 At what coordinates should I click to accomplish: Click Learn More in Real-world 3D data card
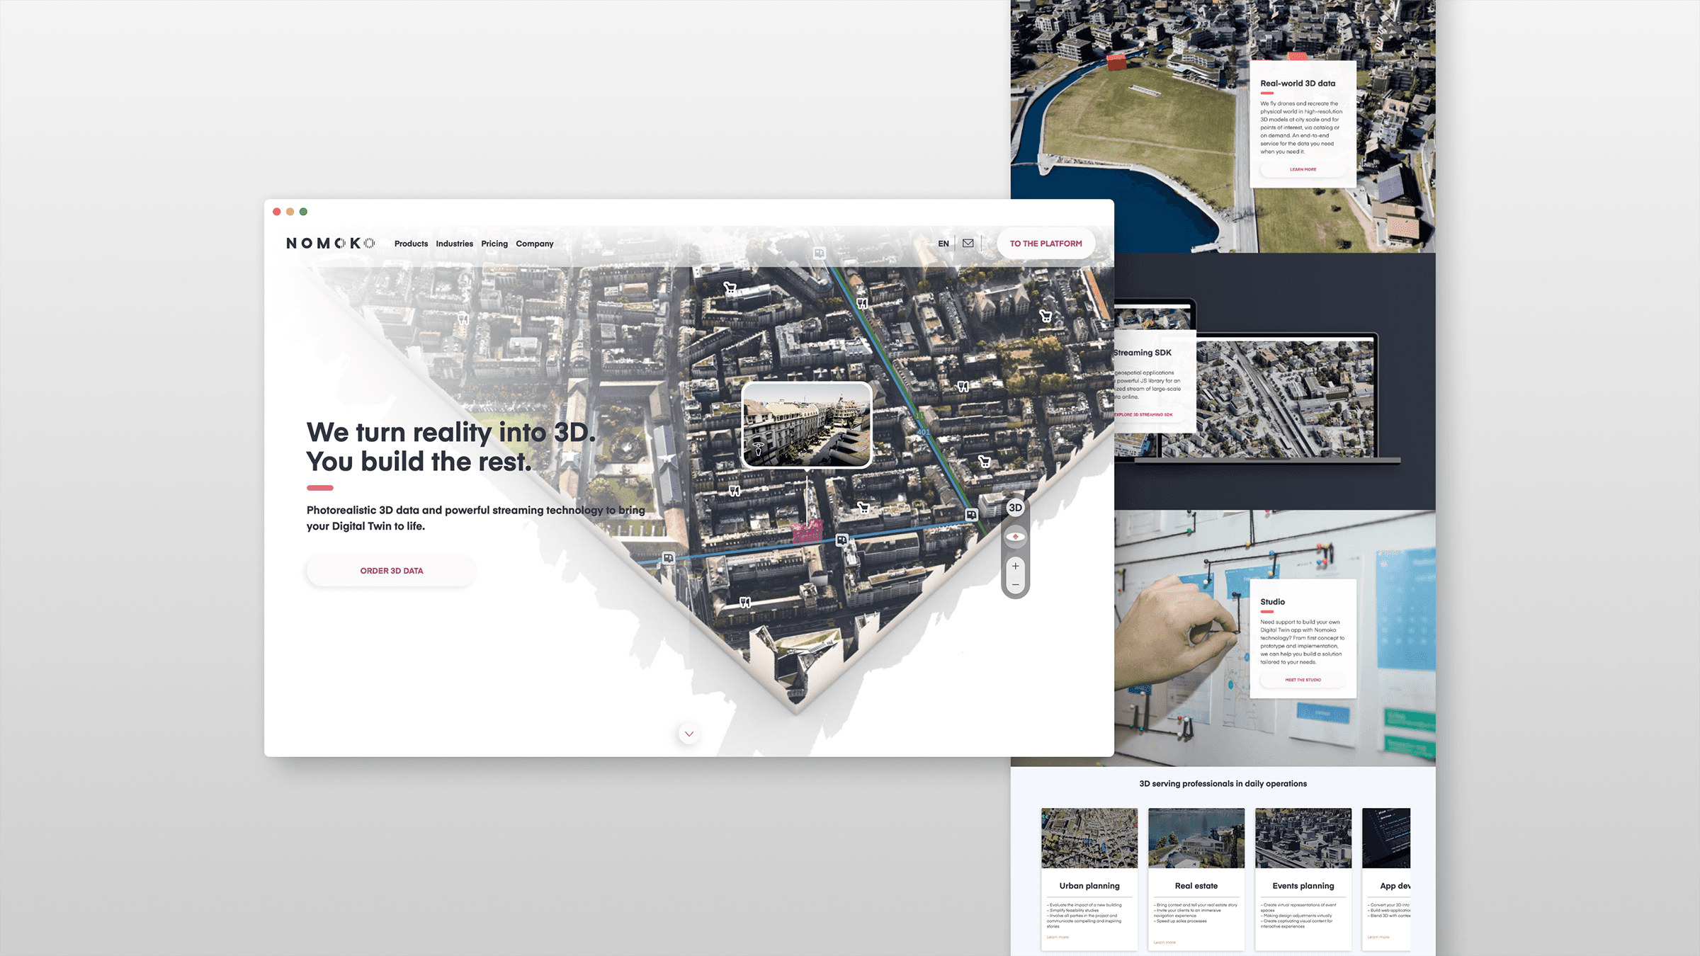[x=1303, y=169]
